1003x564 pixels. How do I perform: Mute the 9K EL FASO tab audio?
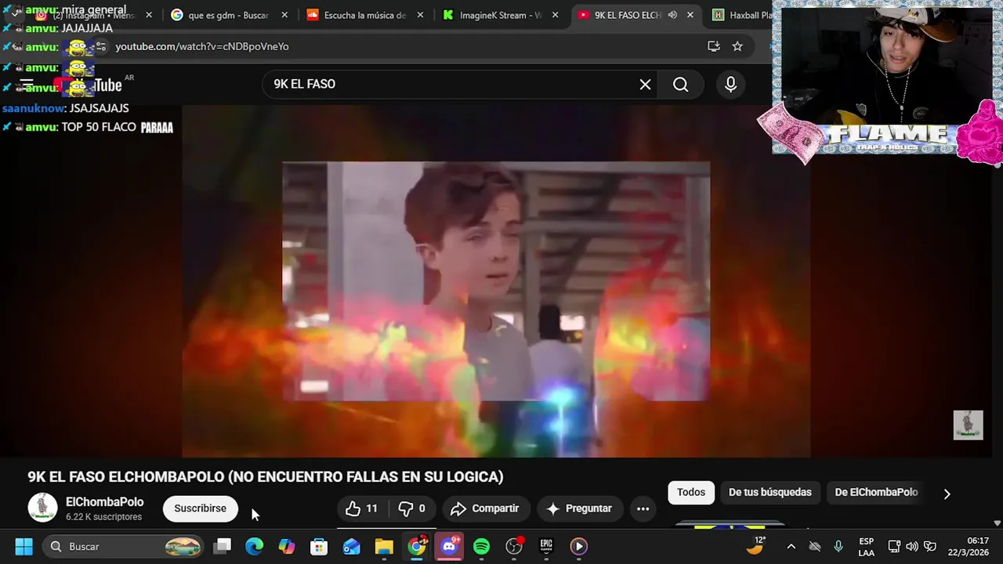672,15
